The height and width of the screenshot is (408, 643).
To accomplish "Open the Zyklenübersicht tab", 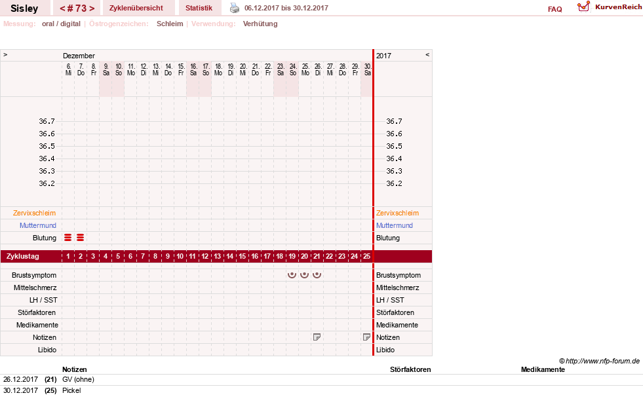I will [x=136, y=8].
